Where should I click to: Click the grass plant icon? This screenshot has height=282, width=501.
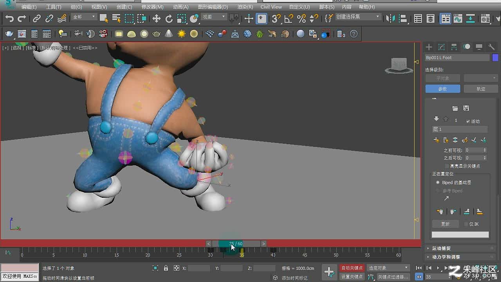(x=260, y=34)
